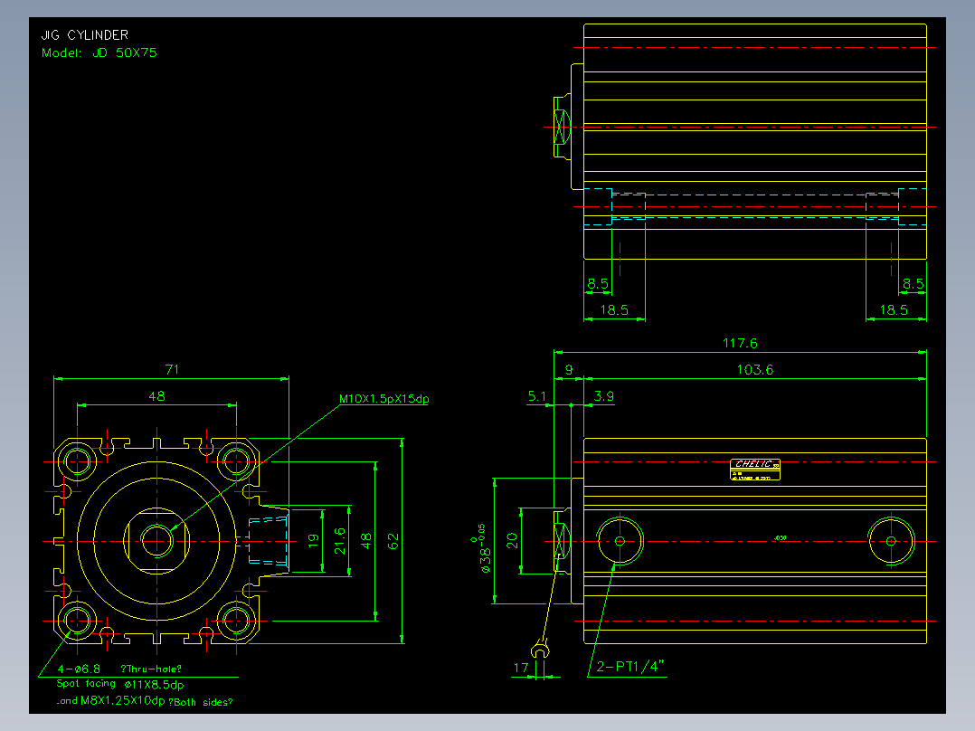The image size is (975, 731).
Task: Click the wrench symbol above 17 dimension
Action: [x=540, y=649]
